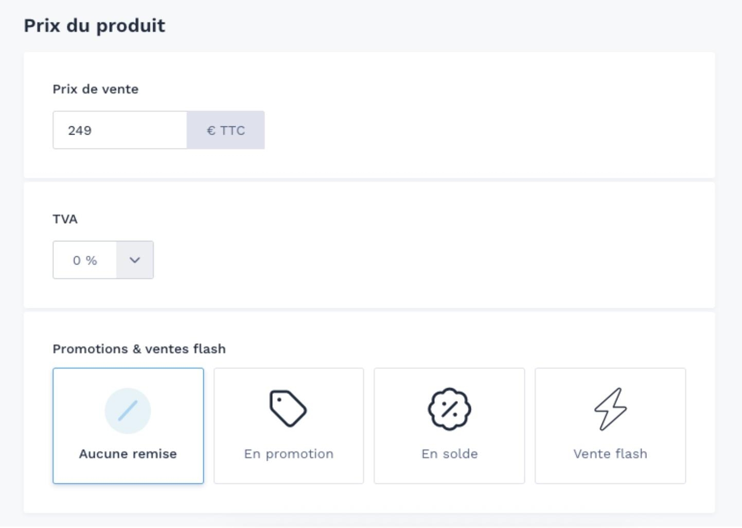Click the "Vente flash" text label
Viewport: 742px width, 528px height.
(x=610, y=454)
